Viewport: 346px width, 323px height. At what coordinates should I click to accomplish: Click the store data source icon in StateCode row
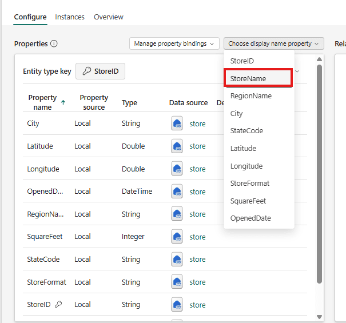[177, 259]
